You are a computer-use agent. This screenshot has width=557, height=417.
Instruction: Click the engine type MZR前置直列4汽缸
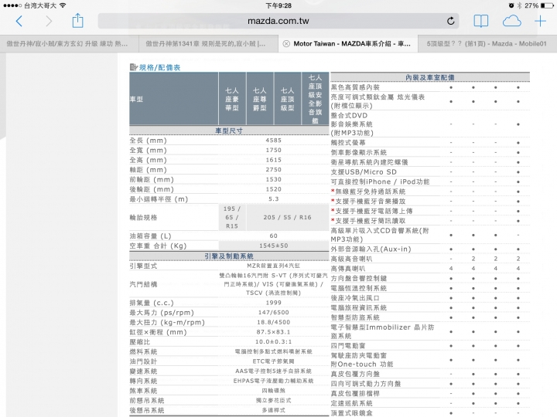tap(274, 266)
